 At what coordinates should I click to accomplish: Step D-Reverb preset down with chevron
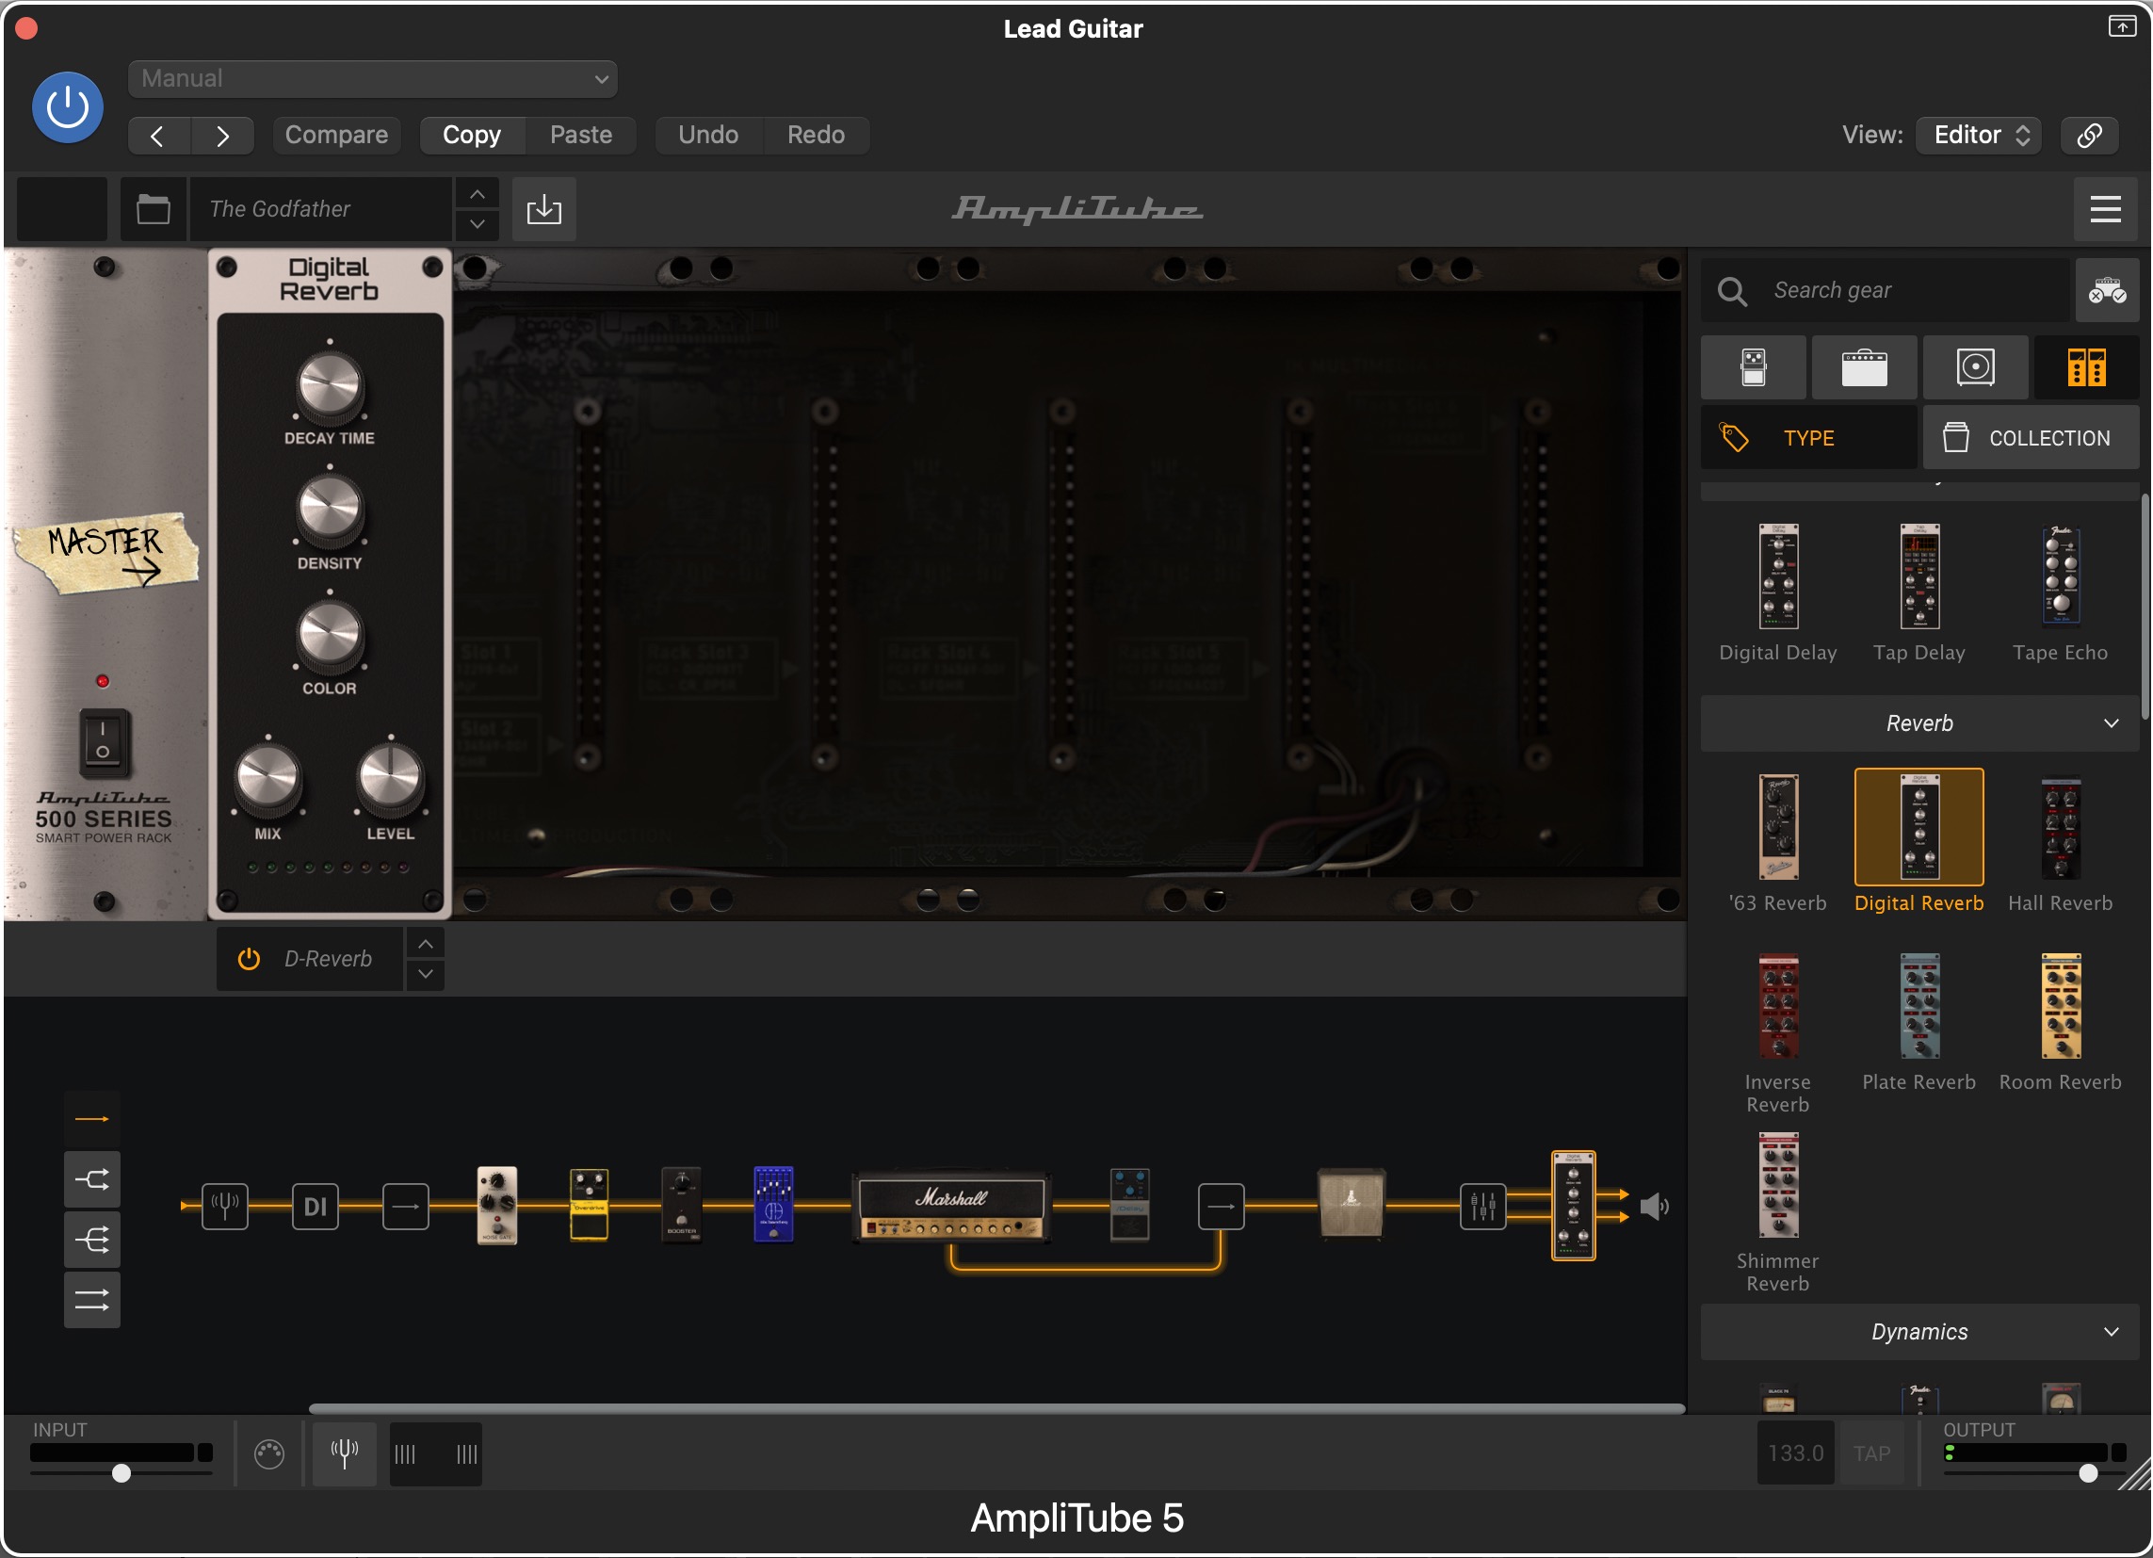[x=427, y=975]
